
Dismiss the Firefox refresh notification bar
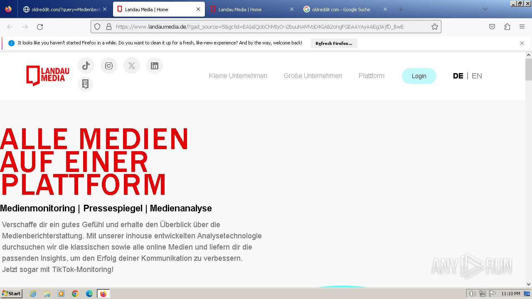[522, 43]
